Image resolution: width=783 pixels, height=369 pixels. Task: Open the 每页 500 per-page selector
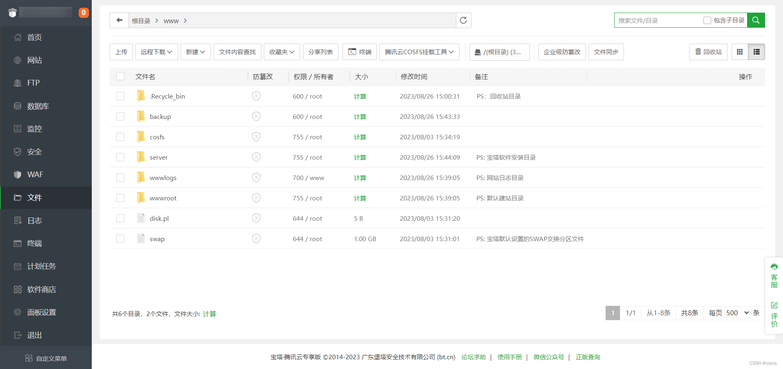[738, 313]
